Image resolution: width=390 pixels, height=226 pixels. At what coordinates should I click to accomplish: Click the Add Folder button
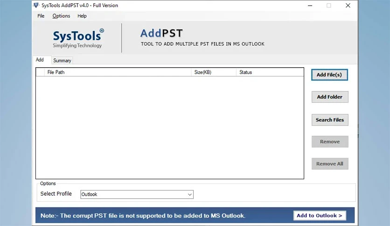pos(330,97)
